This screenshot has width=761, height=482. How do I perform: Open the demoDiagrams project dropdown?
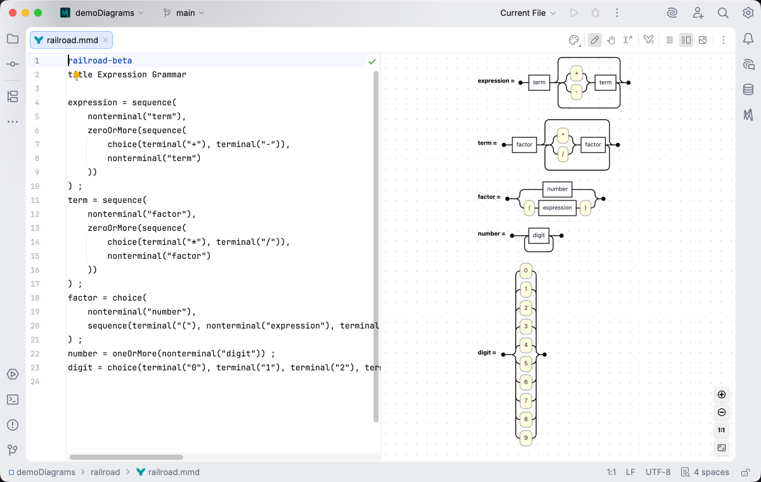click(102, 13)
